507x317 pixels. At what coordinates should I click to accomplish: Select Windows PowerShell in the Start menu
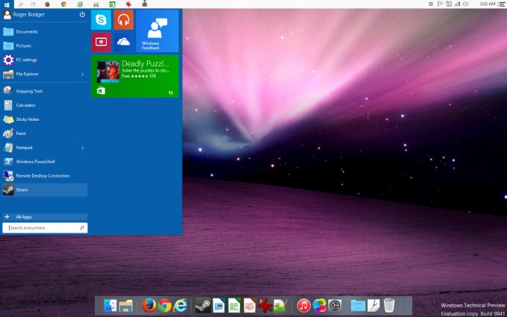tap(35, 161)
